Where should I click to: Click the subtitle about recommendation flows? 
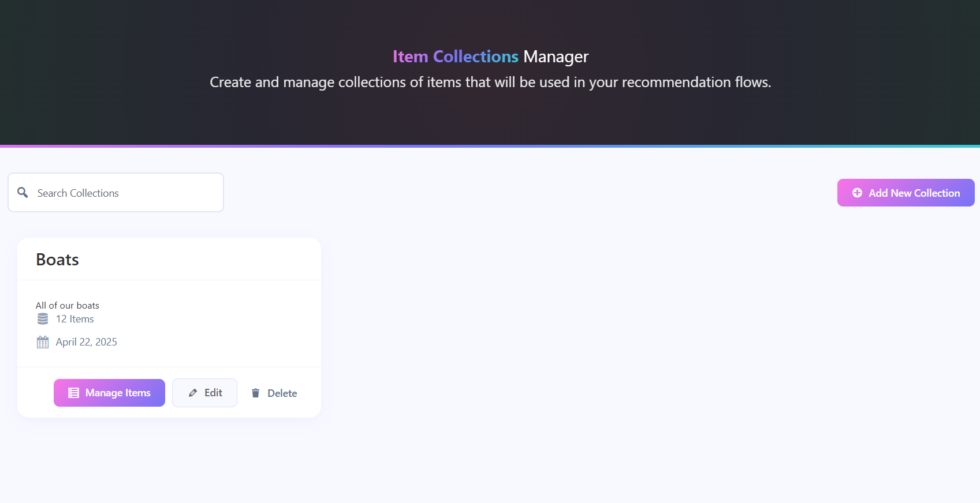tap(490, 82)
